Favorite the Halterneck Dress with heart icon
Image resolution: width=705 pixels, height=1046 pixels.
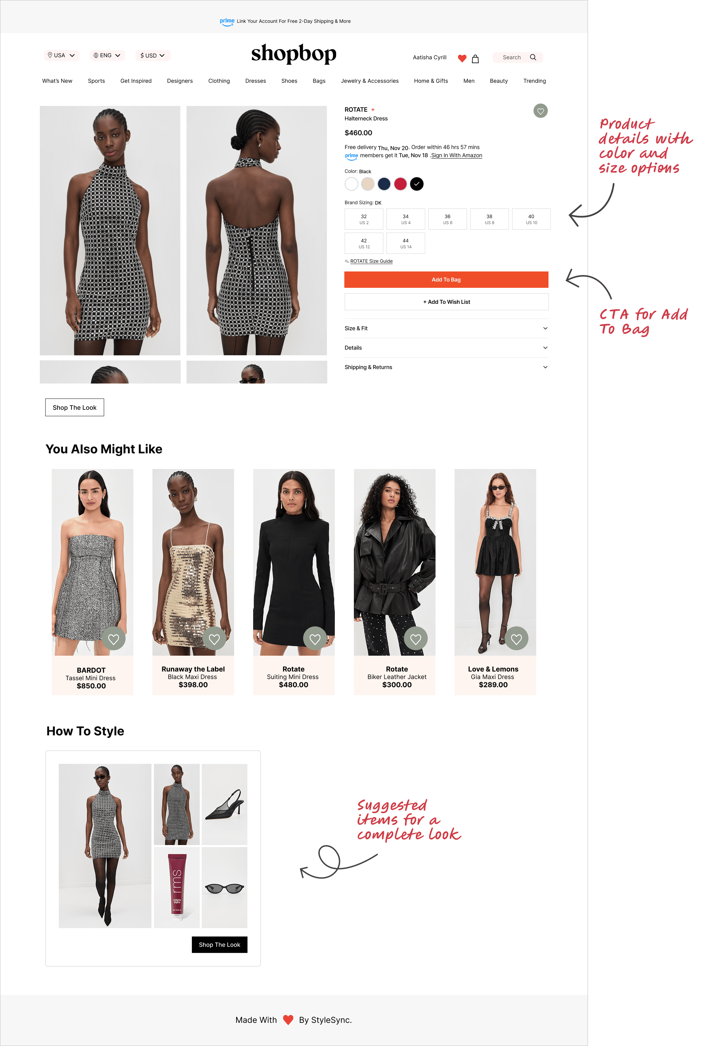(x=540, y=111)
